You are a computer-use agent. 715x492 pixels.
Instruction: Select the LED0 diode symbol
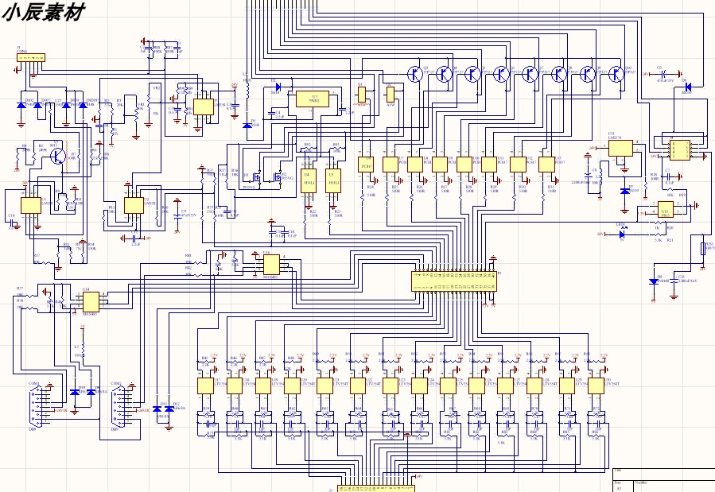(x=622, y=234)
